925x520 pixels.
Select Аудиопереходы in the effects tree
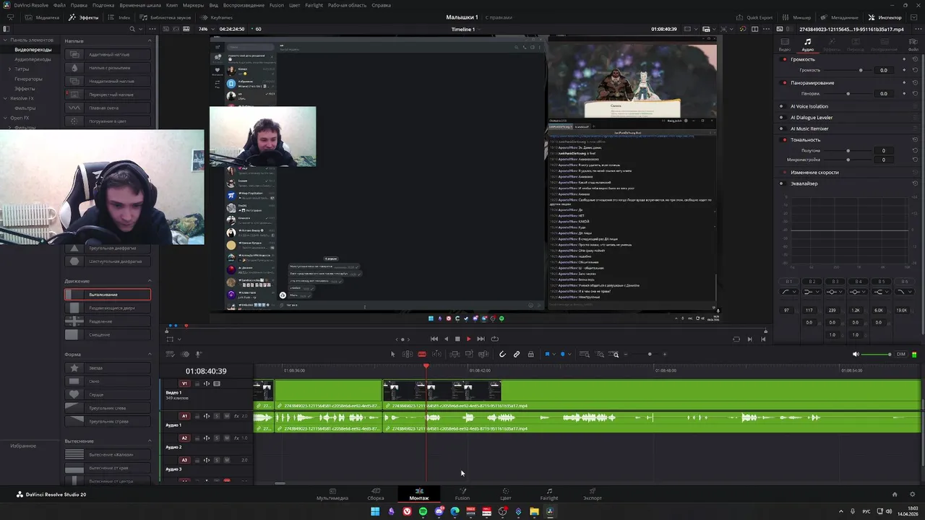click(33, 59)
